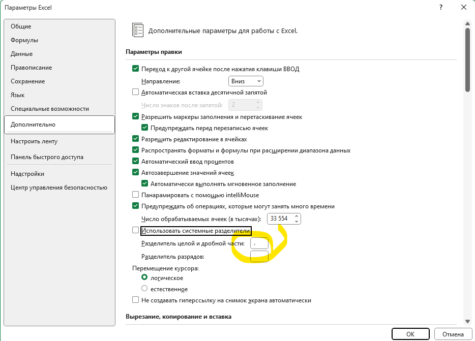Toggle Автоматически выполнять мгновенное заполнение
Viewport: 475px width, 341px height.
(144, 184)
